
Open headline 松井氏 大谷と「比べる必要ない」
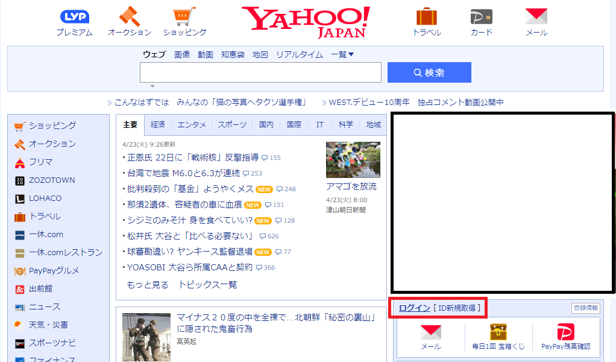pos(190,237)
